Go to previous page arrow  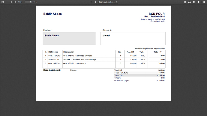pyautogui.click(x=11, y=2)
